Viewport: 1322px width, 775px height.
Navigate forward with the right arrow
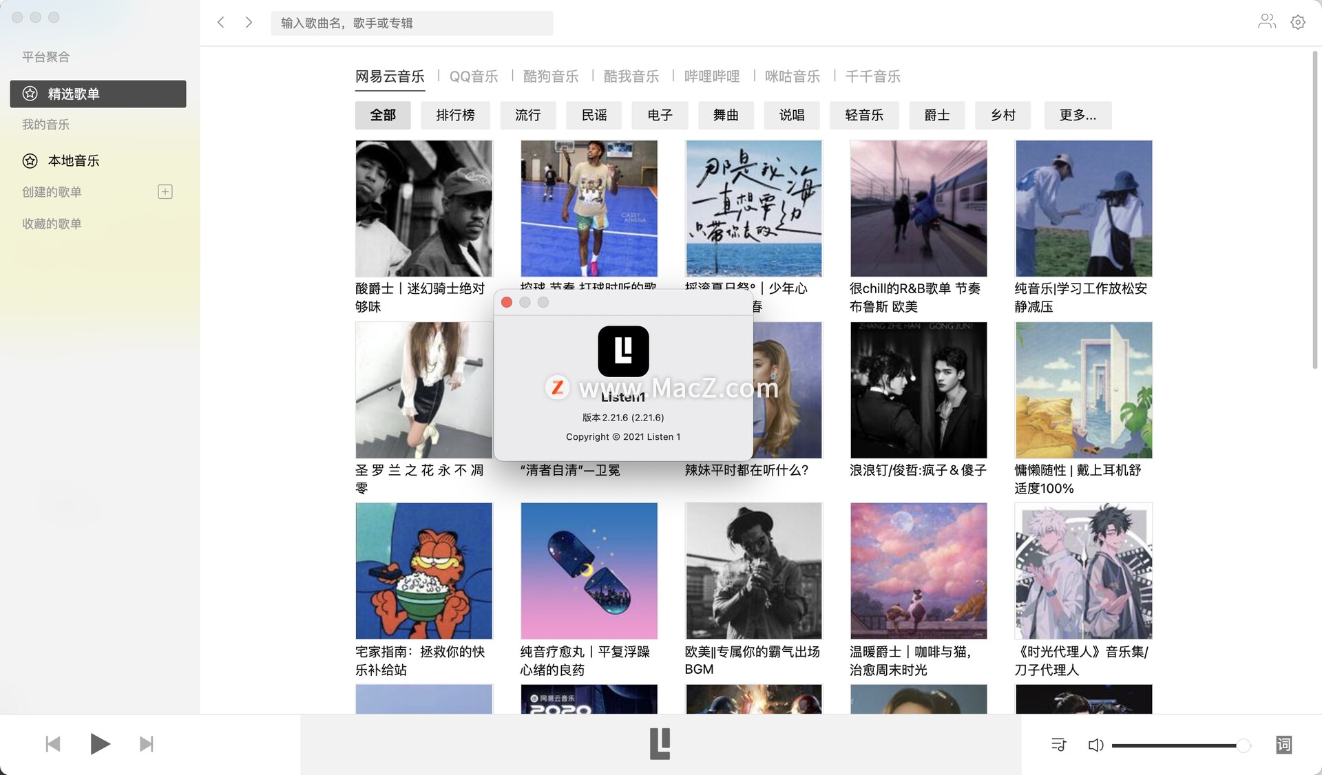click(249, 22)
